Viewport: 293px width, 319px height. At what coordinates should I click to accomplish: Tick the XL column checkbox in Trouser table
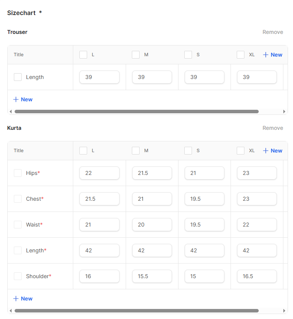tap(241, 55)
